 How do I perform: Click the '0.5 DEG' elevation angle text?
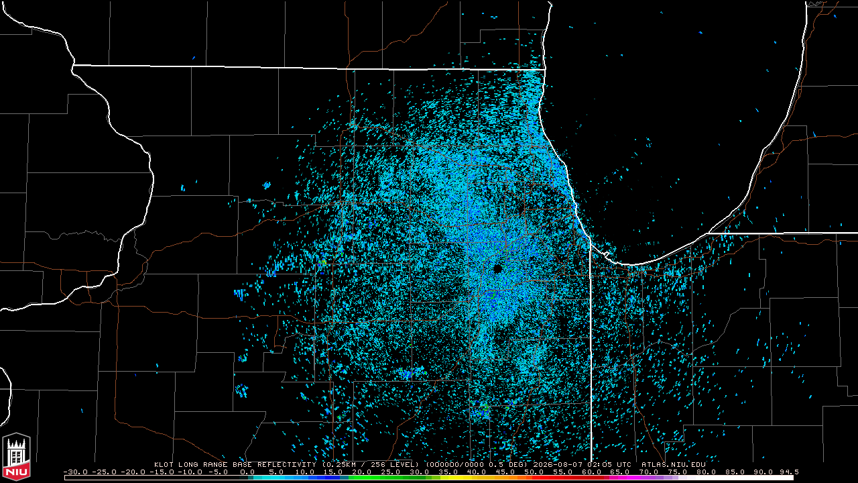pyautogui.click(x=508, y=464)
